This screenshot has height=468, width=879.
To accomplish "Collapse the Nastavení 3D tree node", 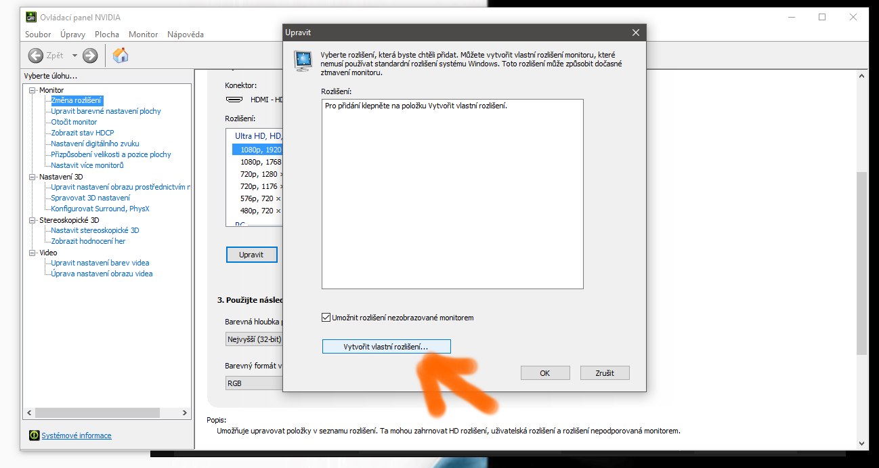I will point(33,177).
